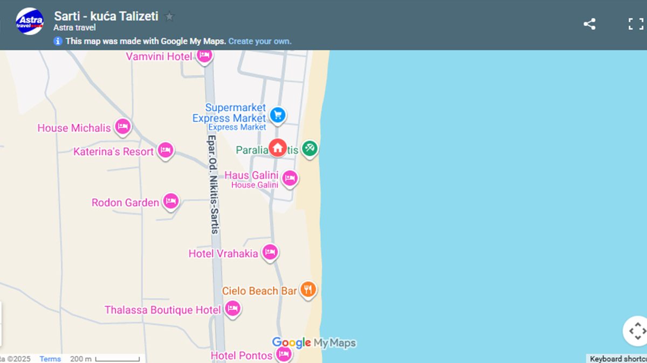The image size is (647, 363).
Task: Open the map camera controls button
Action: [636, 331]
